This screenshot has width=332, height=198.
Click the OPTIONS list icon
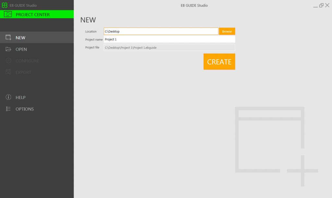(8, 109)
